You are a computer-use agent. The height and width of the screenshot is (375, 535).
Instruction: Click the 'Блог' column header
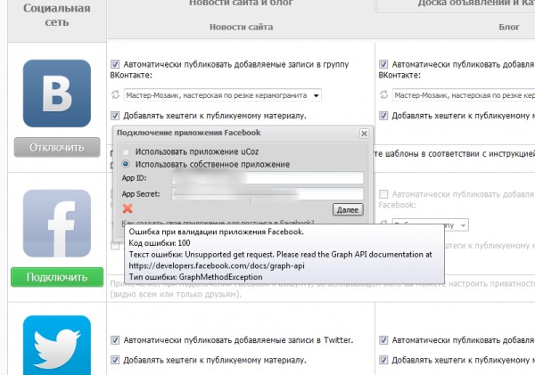[x=509, y=27]
